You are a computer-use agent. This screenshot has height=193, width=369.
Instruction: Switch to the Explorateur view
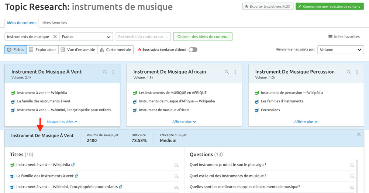click(42, 50)
